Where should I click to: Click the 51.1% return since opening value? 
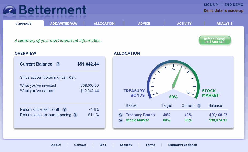[93, 115]
